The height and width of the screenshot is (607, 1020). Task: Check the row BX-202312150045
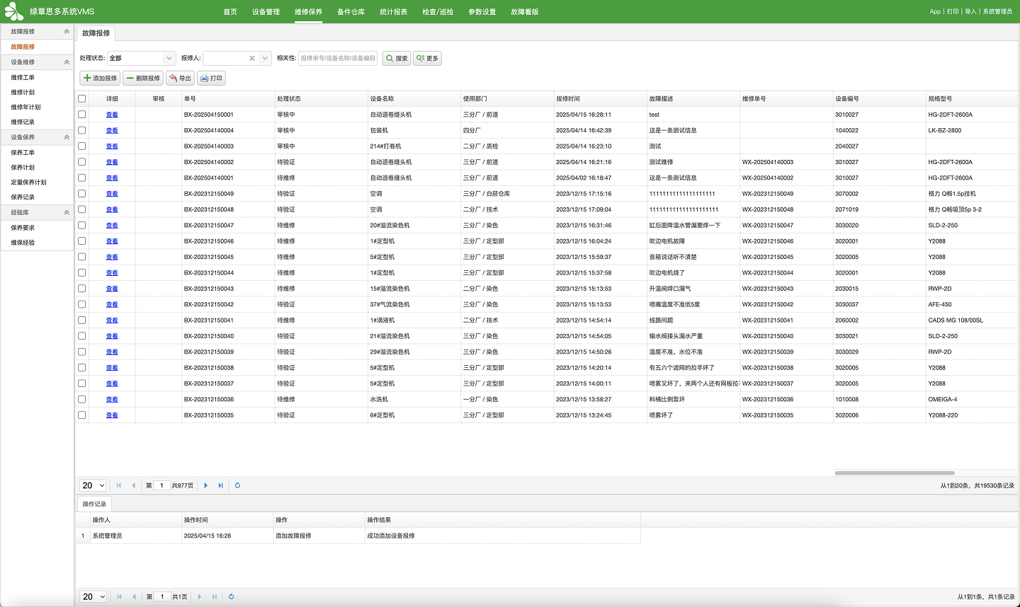point(82,257)
